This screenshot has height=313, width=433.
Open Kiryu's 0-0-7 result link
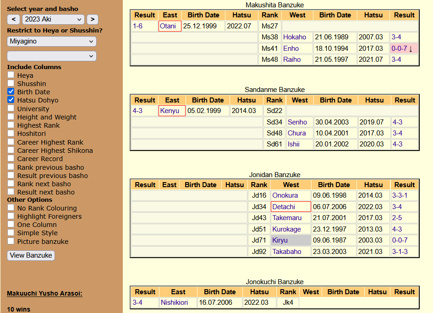[400, 240]
